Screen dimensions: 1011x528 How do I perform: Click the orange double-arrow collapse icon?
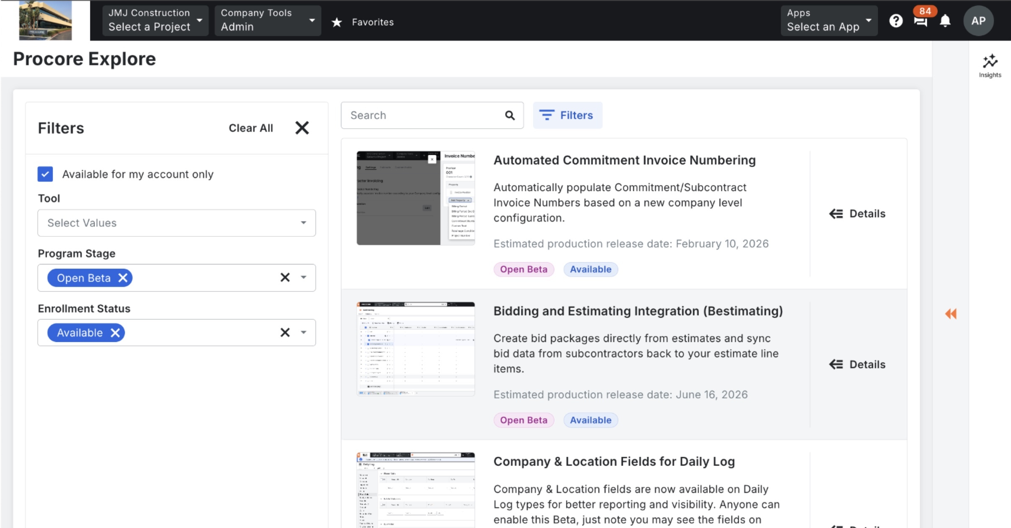951,314
